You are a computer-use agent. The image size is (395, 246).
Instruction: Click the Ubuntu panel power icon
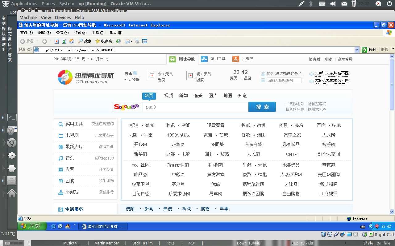pyautogui.click(x=389, y=4)
